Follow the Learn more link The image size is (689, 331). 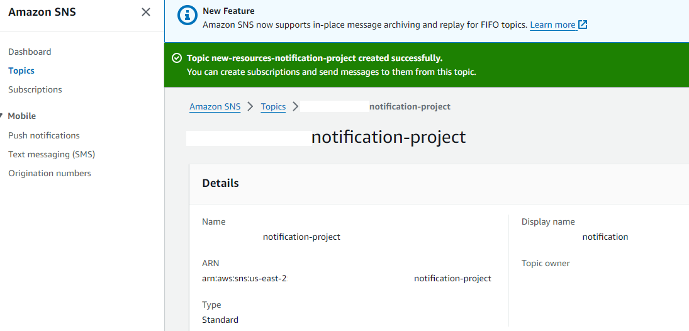pos(553,25)
